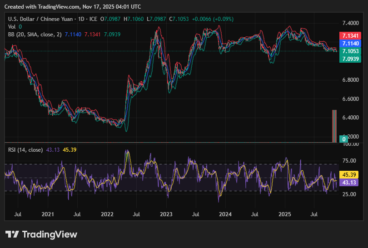The width and height of the screenshot is (368, 248).
Task: Click the red 7.1341 label on price axis
Action: [350, 36]
